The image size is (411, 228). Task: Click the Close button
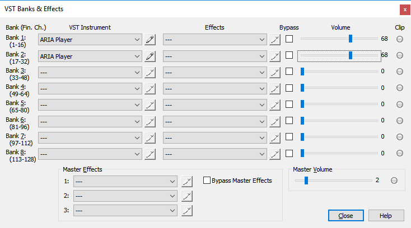tap(345, 216)
